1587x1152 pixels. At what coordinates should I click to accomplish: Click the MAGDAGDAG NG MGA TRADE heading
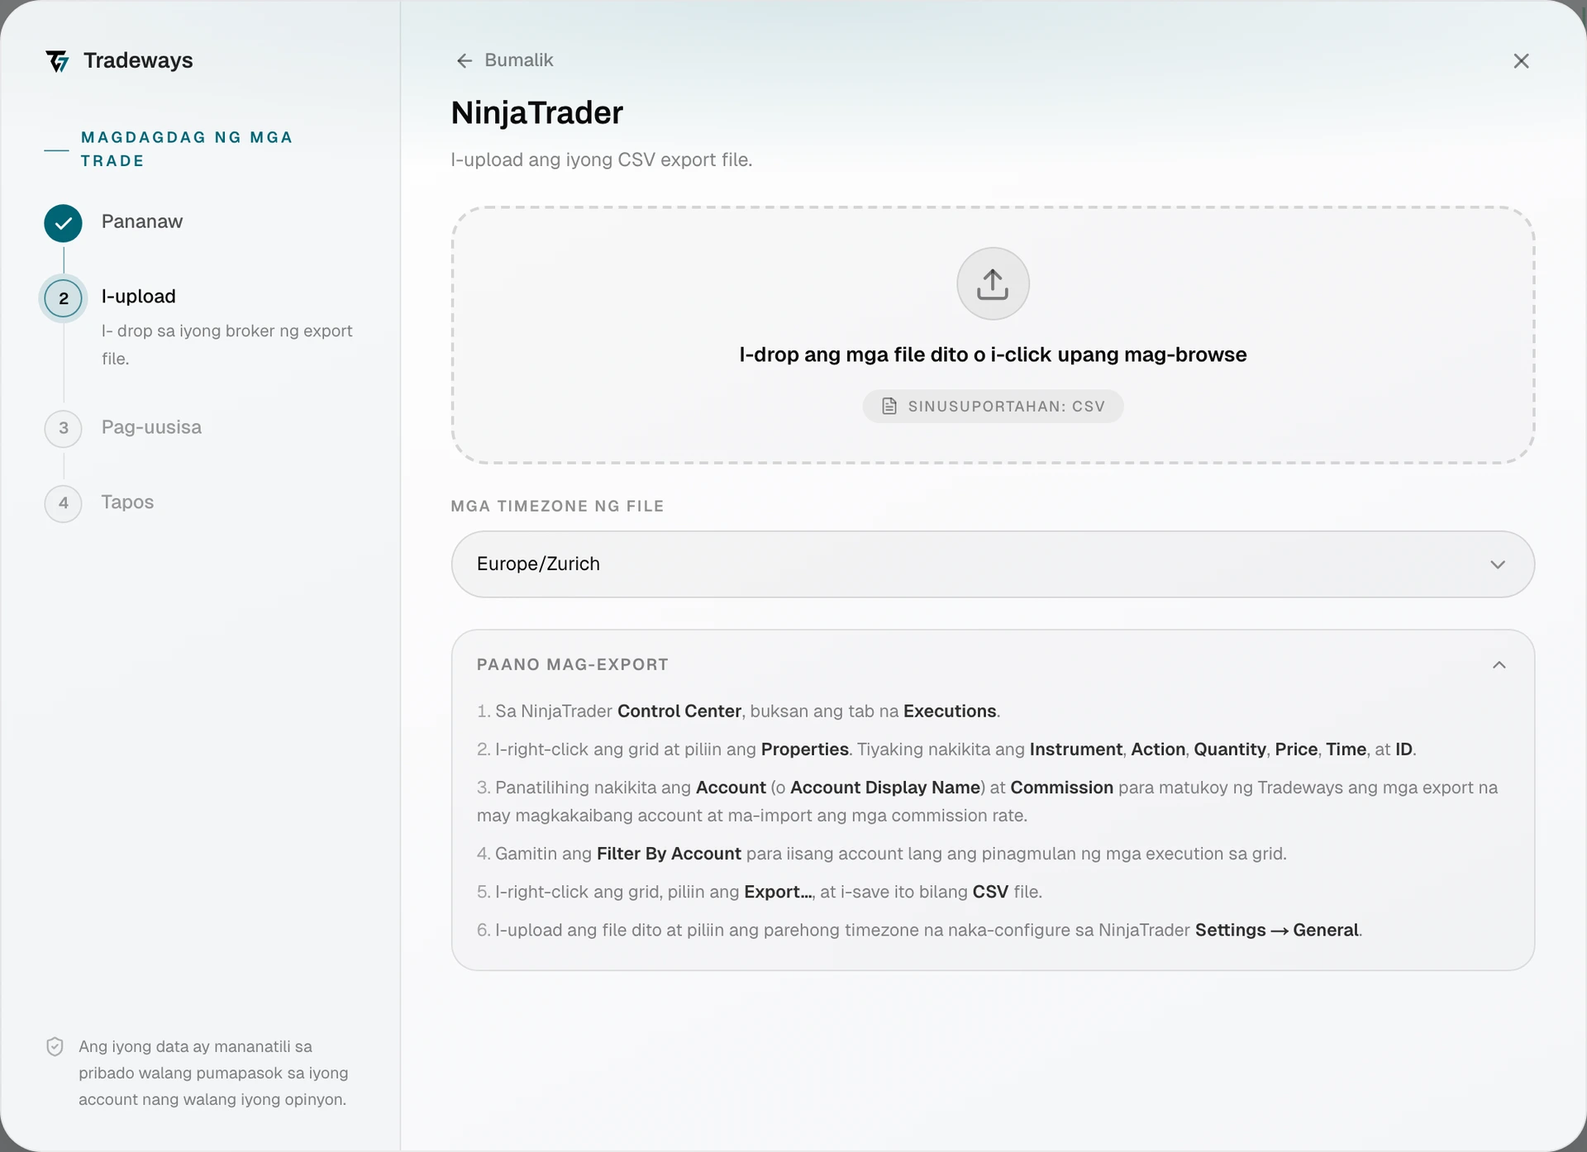(187, 149)
